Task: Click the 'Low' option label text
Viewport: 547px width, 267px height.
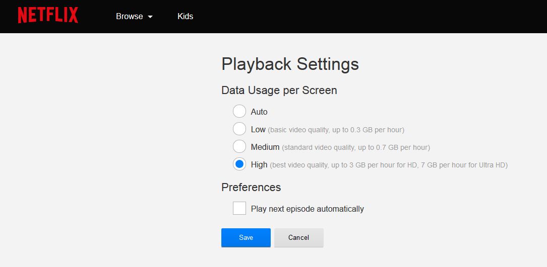Action: point(258,129)
